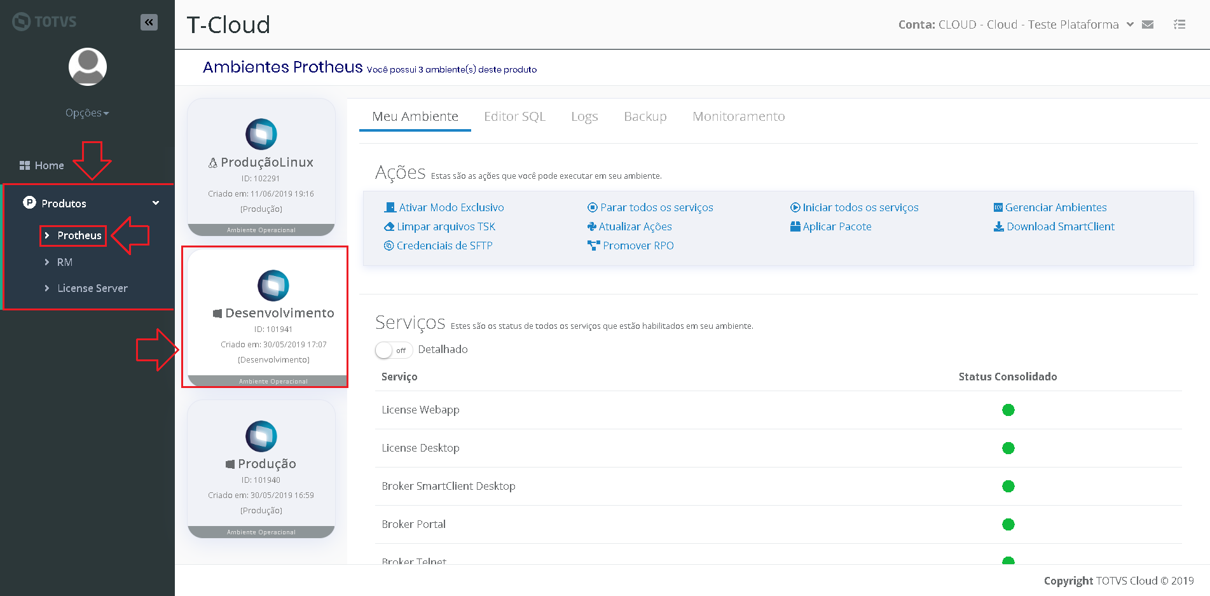Image resolution: width=1210 pixels, height=596 pixels.
Task: Click the License Webapp service row text
Action: point(420,410)
